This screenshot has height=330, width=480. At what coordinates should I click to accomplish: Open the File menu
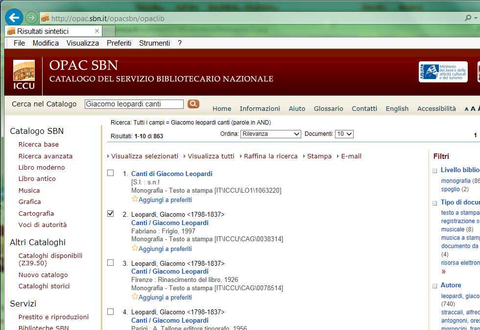tap(19, 43)
